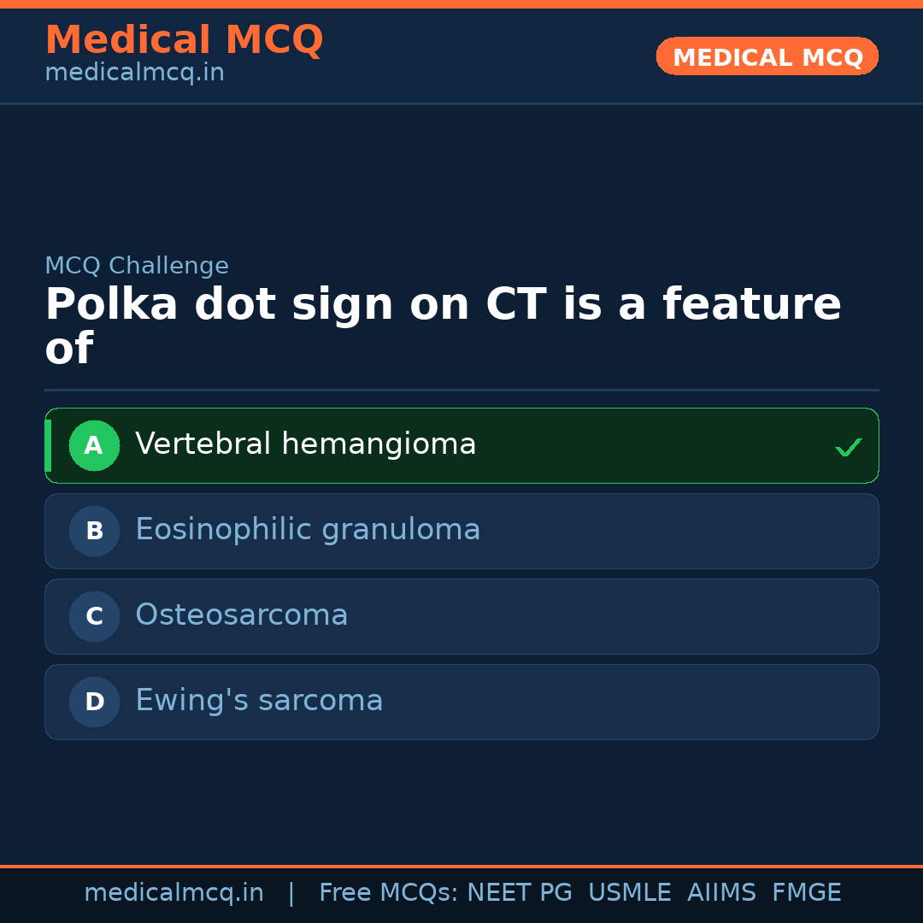The height and width of the screenshot is (923, 923).
Task: Click USMLE in the footer
Action: [629, 893]
